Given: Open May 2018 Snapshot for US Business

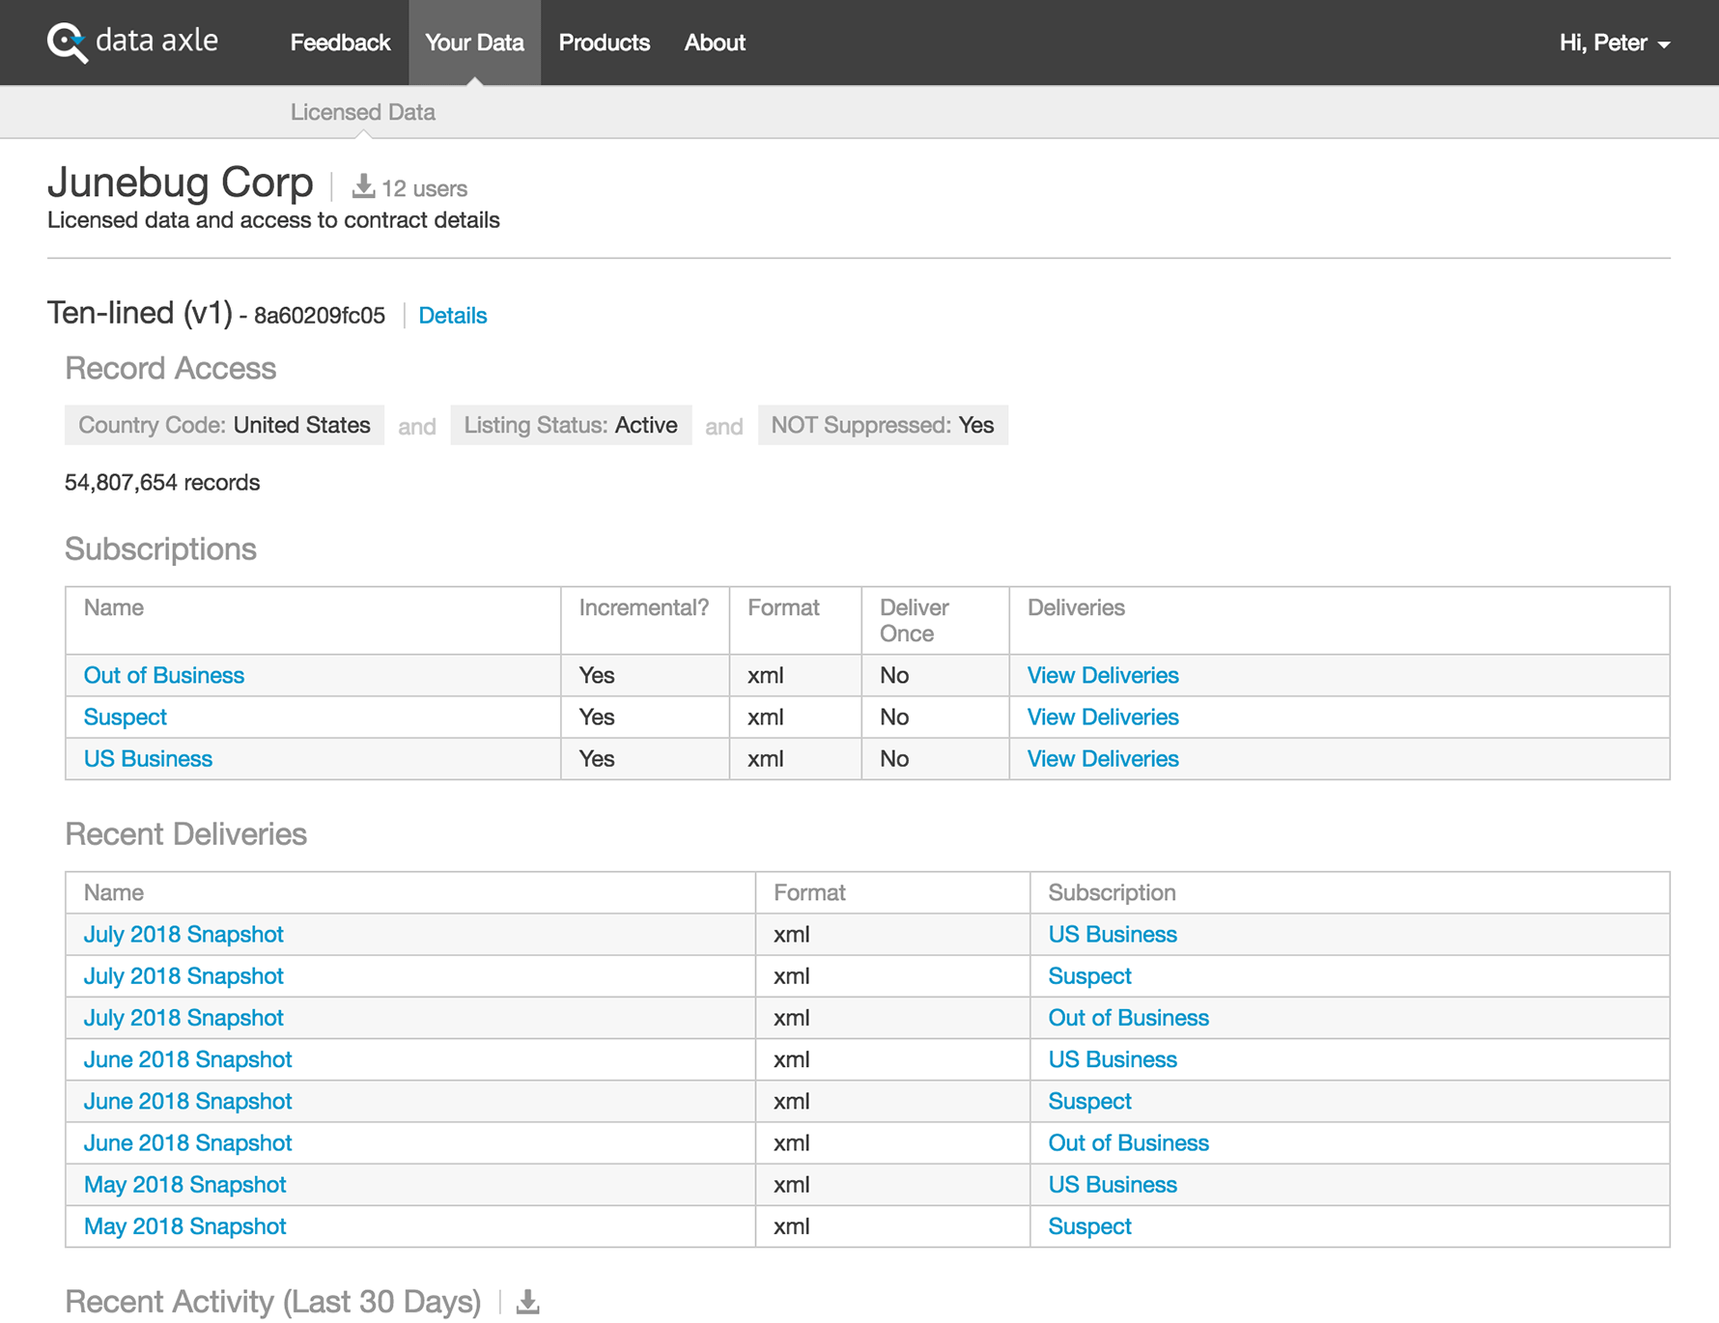Looking at the screenshot, I should (x=184, y=1185).
